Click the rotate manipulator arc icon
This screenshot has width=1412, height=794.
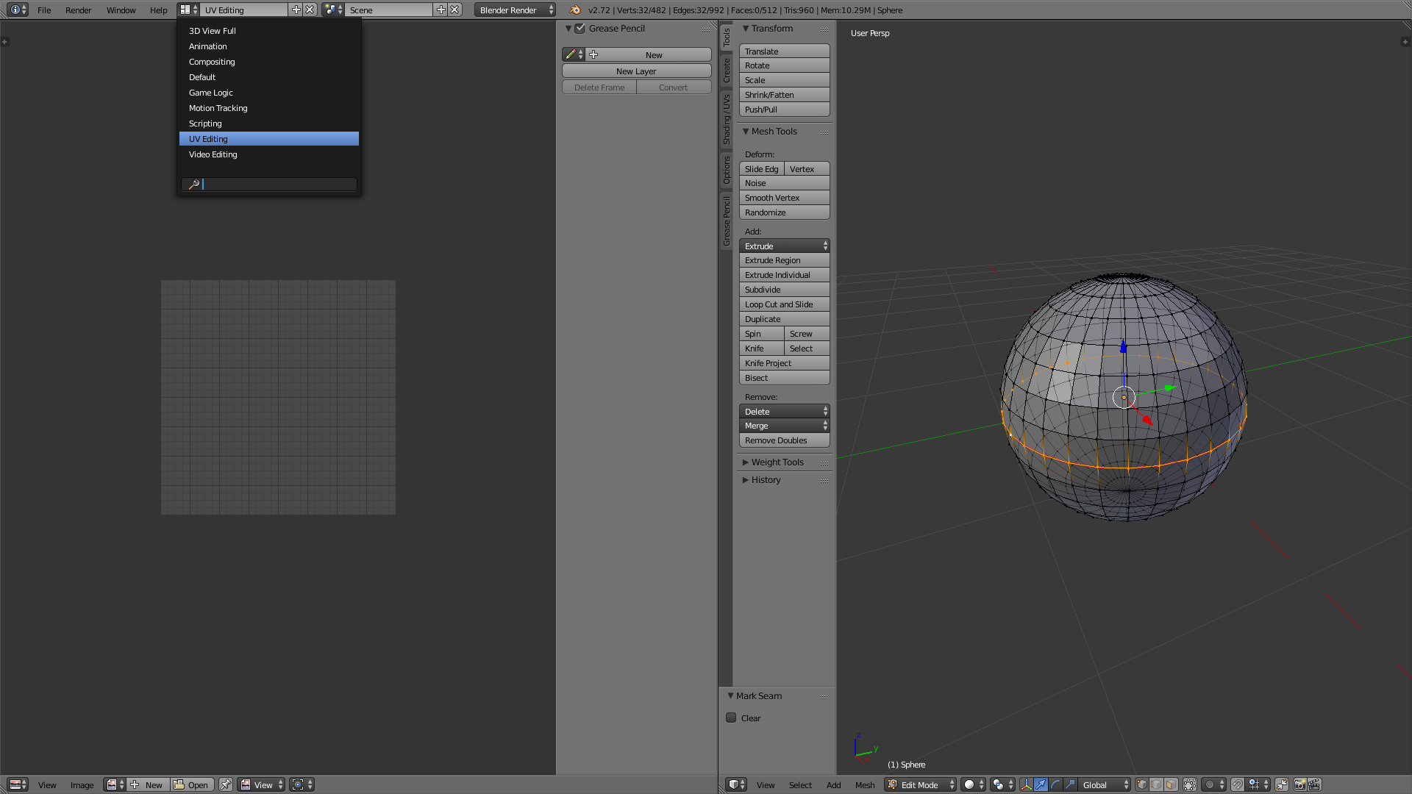click(1055, 784)
